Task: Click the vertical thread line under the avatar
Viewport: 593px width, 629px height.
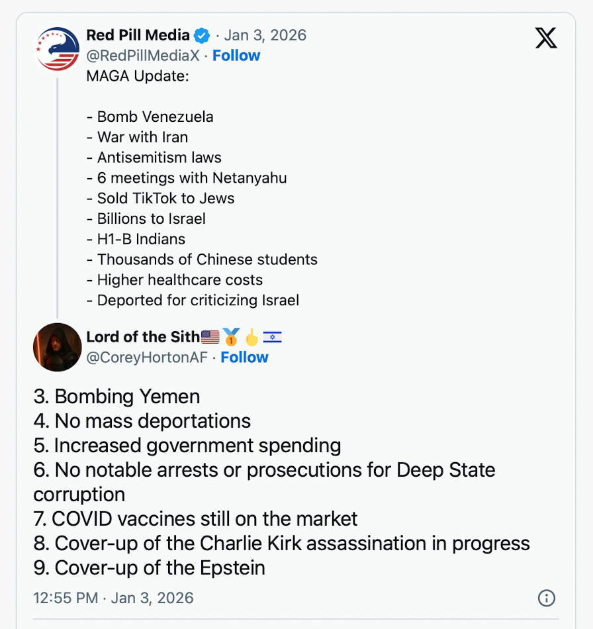Action: coord(58,199)
